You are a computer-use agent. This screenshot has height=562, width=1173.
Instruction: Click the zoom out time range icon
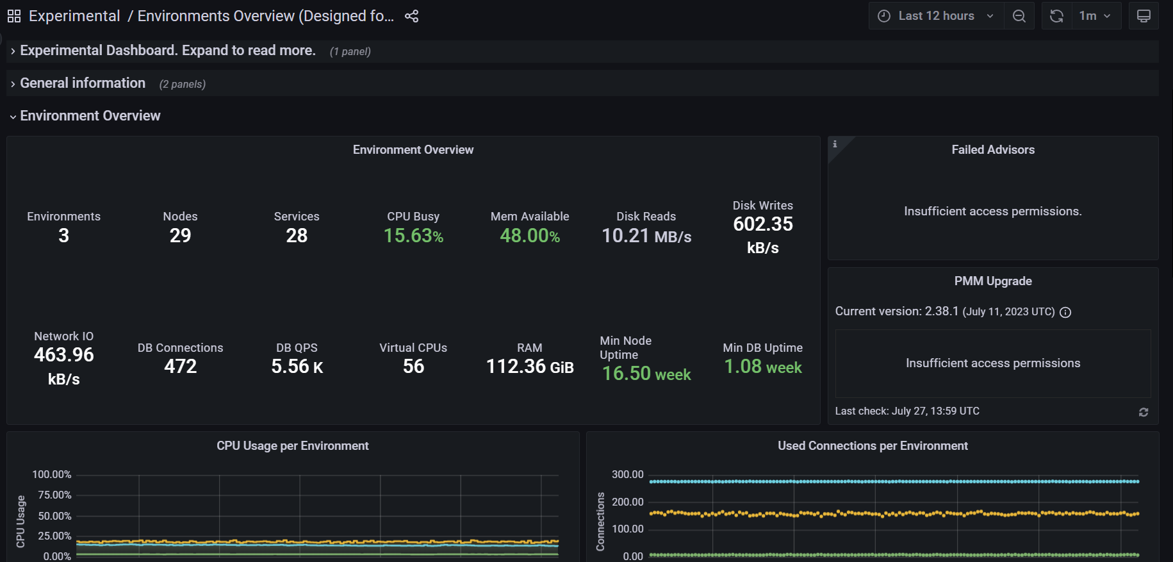1019,16
